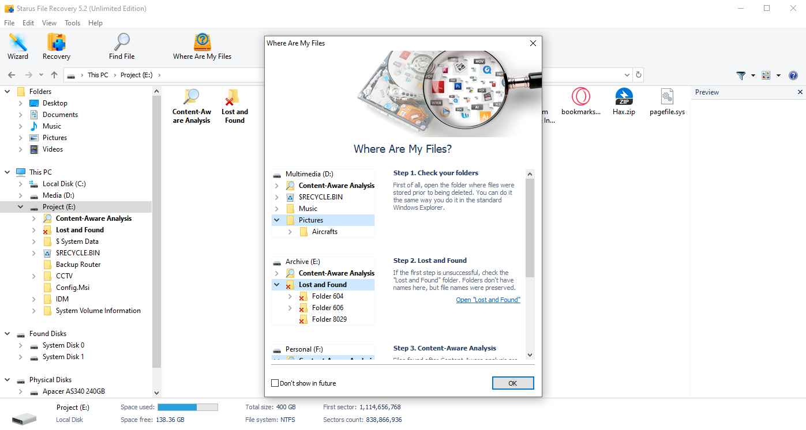
Task: Click the dialog vertical scrollbar thumb
Action: point(530,227)
